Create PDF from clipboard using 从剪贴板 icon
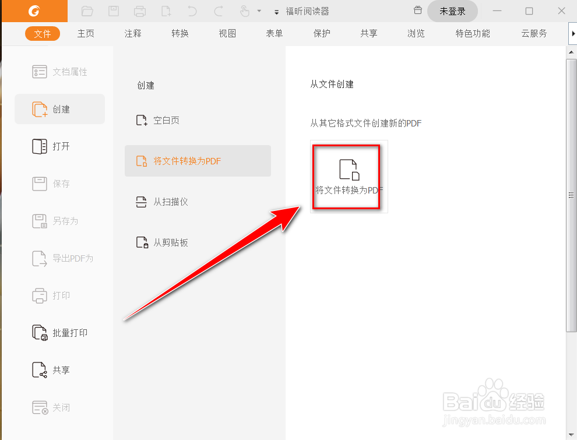 coord(141,242)
